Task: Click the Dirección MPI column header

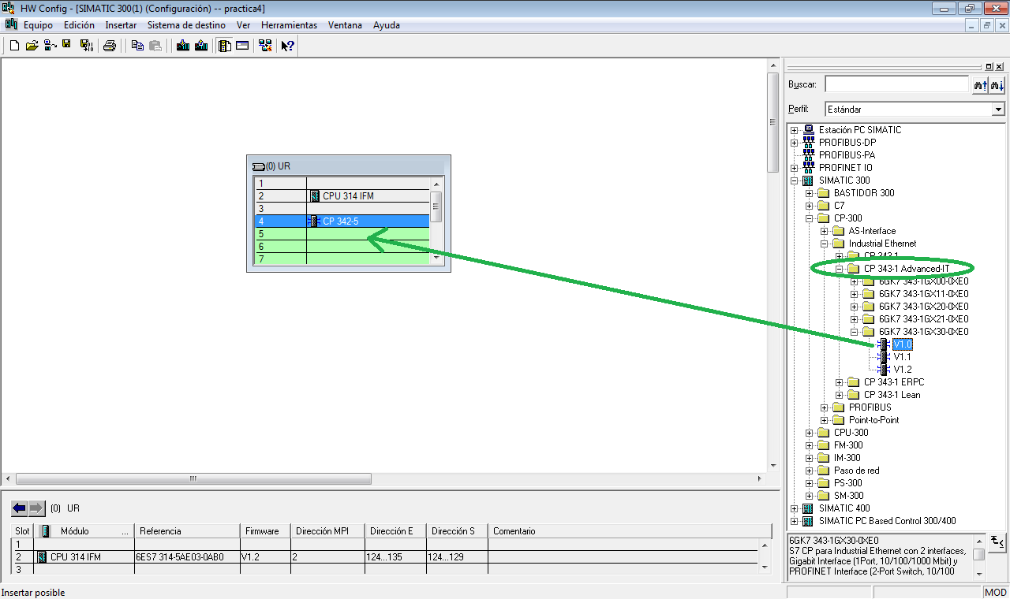Action: pos(327,531)
